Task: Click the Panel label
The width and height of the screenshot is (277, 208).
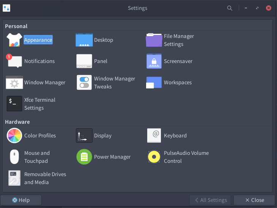Action: [x=101, y=61]
